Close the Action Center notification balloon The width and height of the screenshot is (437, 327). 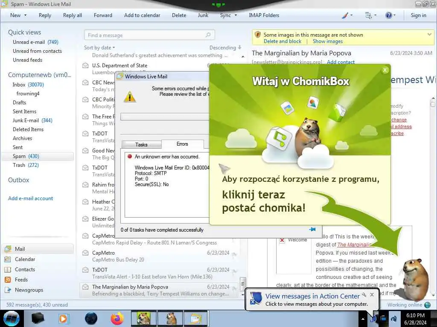click(x=372, y=295)
